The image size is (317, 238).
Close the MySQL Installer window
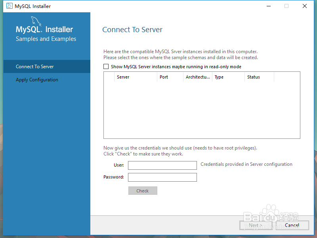[x=305, y=6]
